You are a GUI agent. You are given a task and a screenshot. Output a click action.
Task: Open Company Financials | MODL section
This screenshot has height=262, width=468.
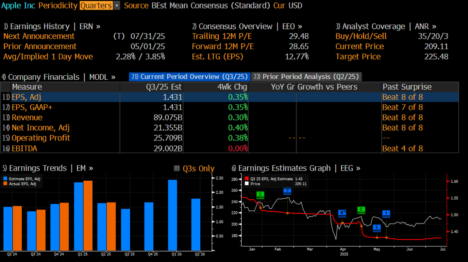click(58, 77)
